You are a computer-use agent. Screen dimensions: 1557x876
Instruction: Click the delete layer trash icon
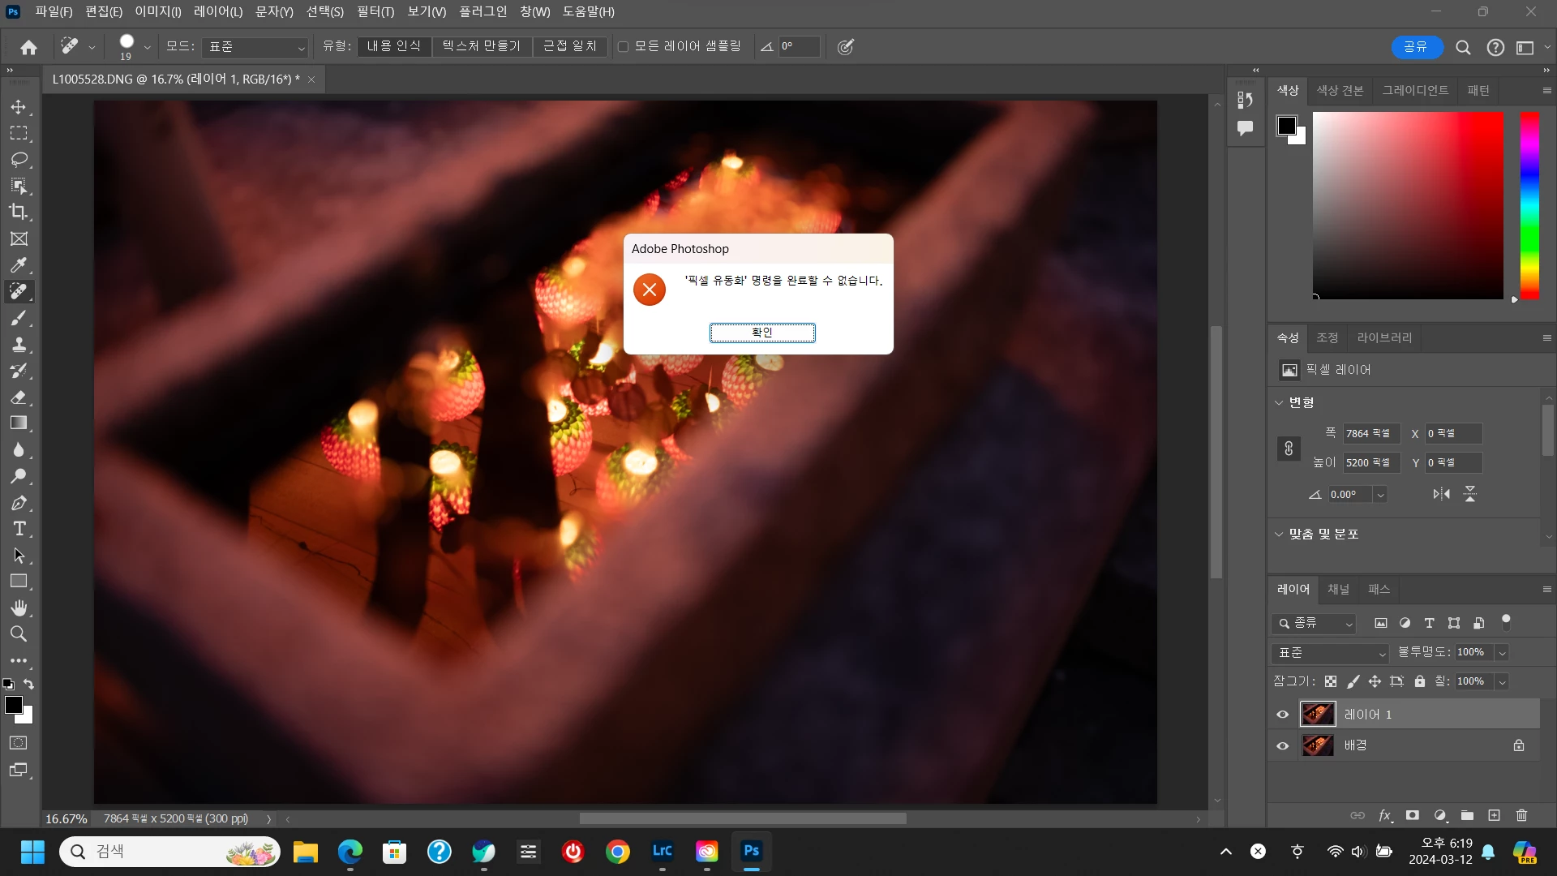[1521, 815]
